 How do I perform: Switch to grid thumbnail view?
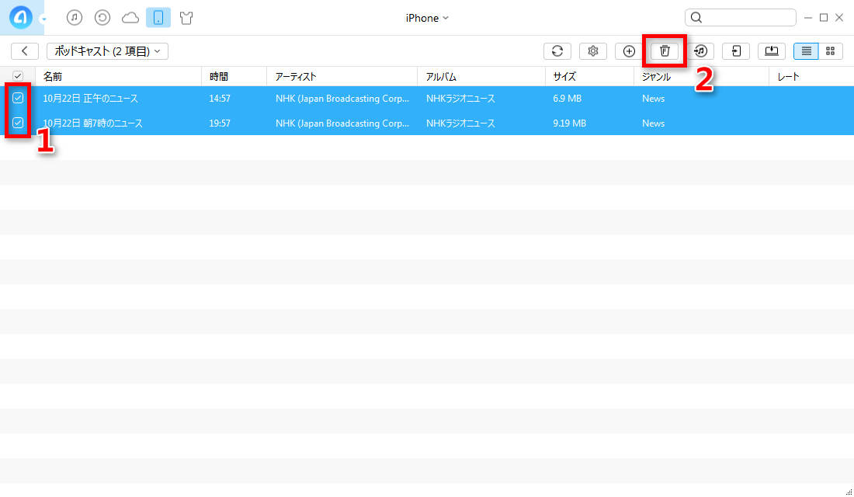pos(831,50)
